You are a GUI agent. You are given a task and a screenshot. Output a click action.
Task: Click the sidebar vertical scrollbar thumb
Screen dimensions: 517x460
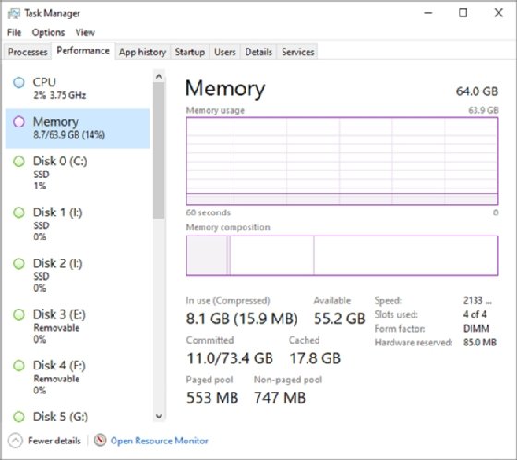tap(159, 151)
